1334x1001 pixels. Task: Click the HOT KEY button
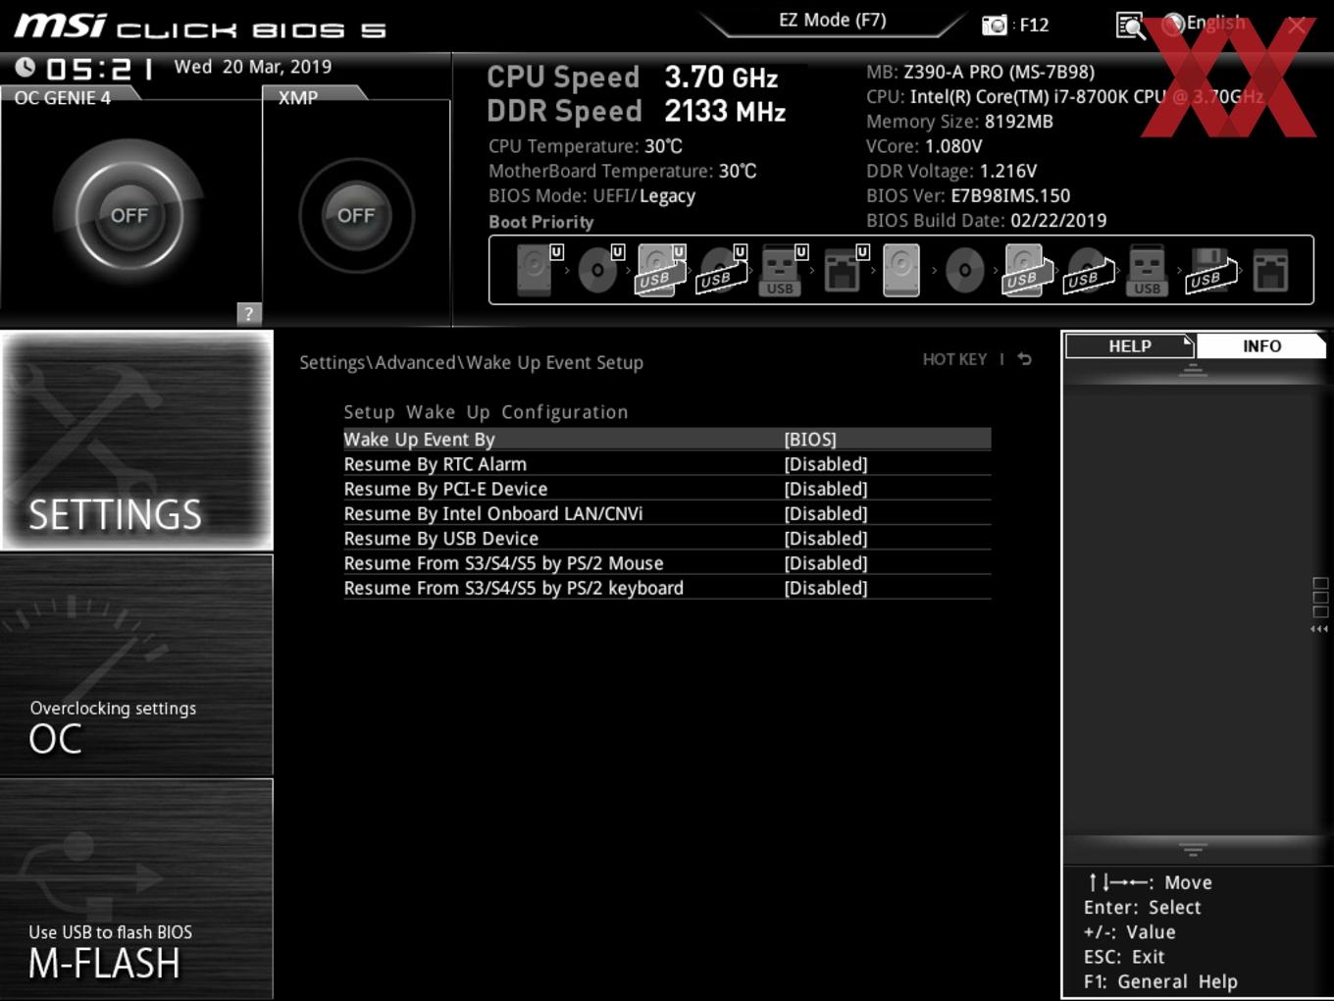tap(954, 359)
